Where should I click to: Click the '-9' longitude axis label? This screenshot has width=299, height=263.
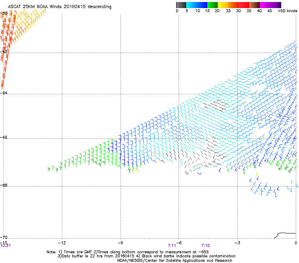[x=120, y=243]
